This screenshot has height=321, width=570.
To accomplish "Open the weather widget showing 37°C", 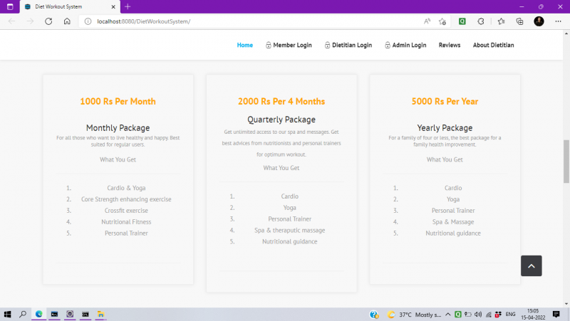I will point(414,315).
